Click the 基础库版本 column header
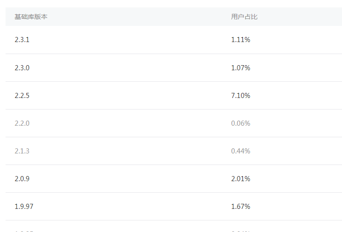342x232 pixels. coord(31,17)
